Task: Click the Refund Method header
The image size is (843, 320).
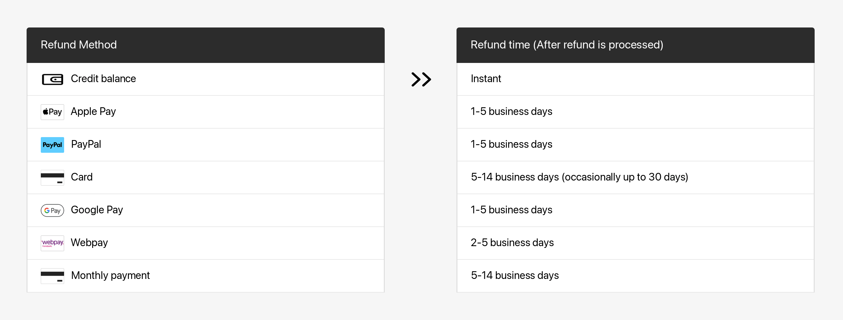Action: coord(79,45)
